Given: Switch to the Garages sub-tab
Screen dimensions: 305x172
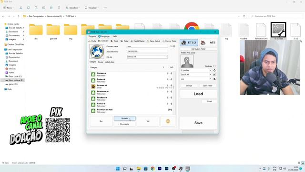Looking at the screenshot, I should coord(92,62).
